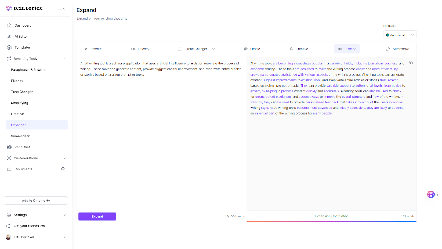Copy the expanded output text
442x249 pixels.
tap(411, 63)
